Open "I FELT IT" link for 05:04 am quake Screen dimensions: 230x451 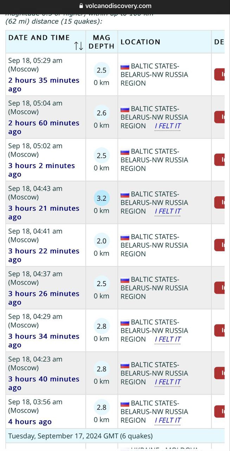pyautogui.click(x=167, y=126)
